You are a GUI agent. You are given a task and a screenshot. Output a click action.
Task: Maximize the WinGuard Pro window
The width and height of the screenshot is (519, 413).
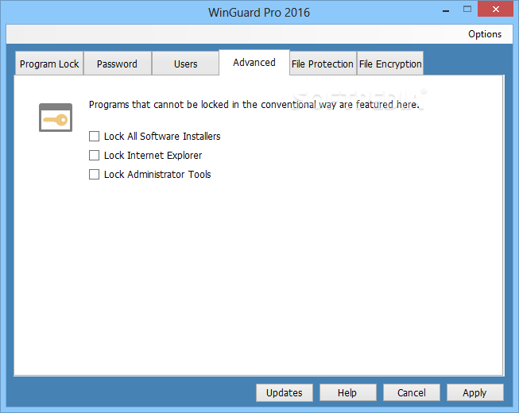click(x=467, y=10)
